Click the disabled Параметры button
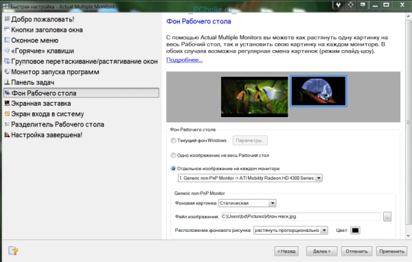 [250, 141]
